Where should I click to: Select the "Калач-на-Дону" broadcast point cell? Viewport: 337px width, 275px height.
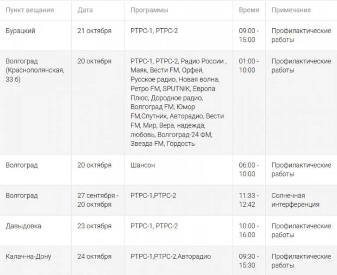click(28, 256)
